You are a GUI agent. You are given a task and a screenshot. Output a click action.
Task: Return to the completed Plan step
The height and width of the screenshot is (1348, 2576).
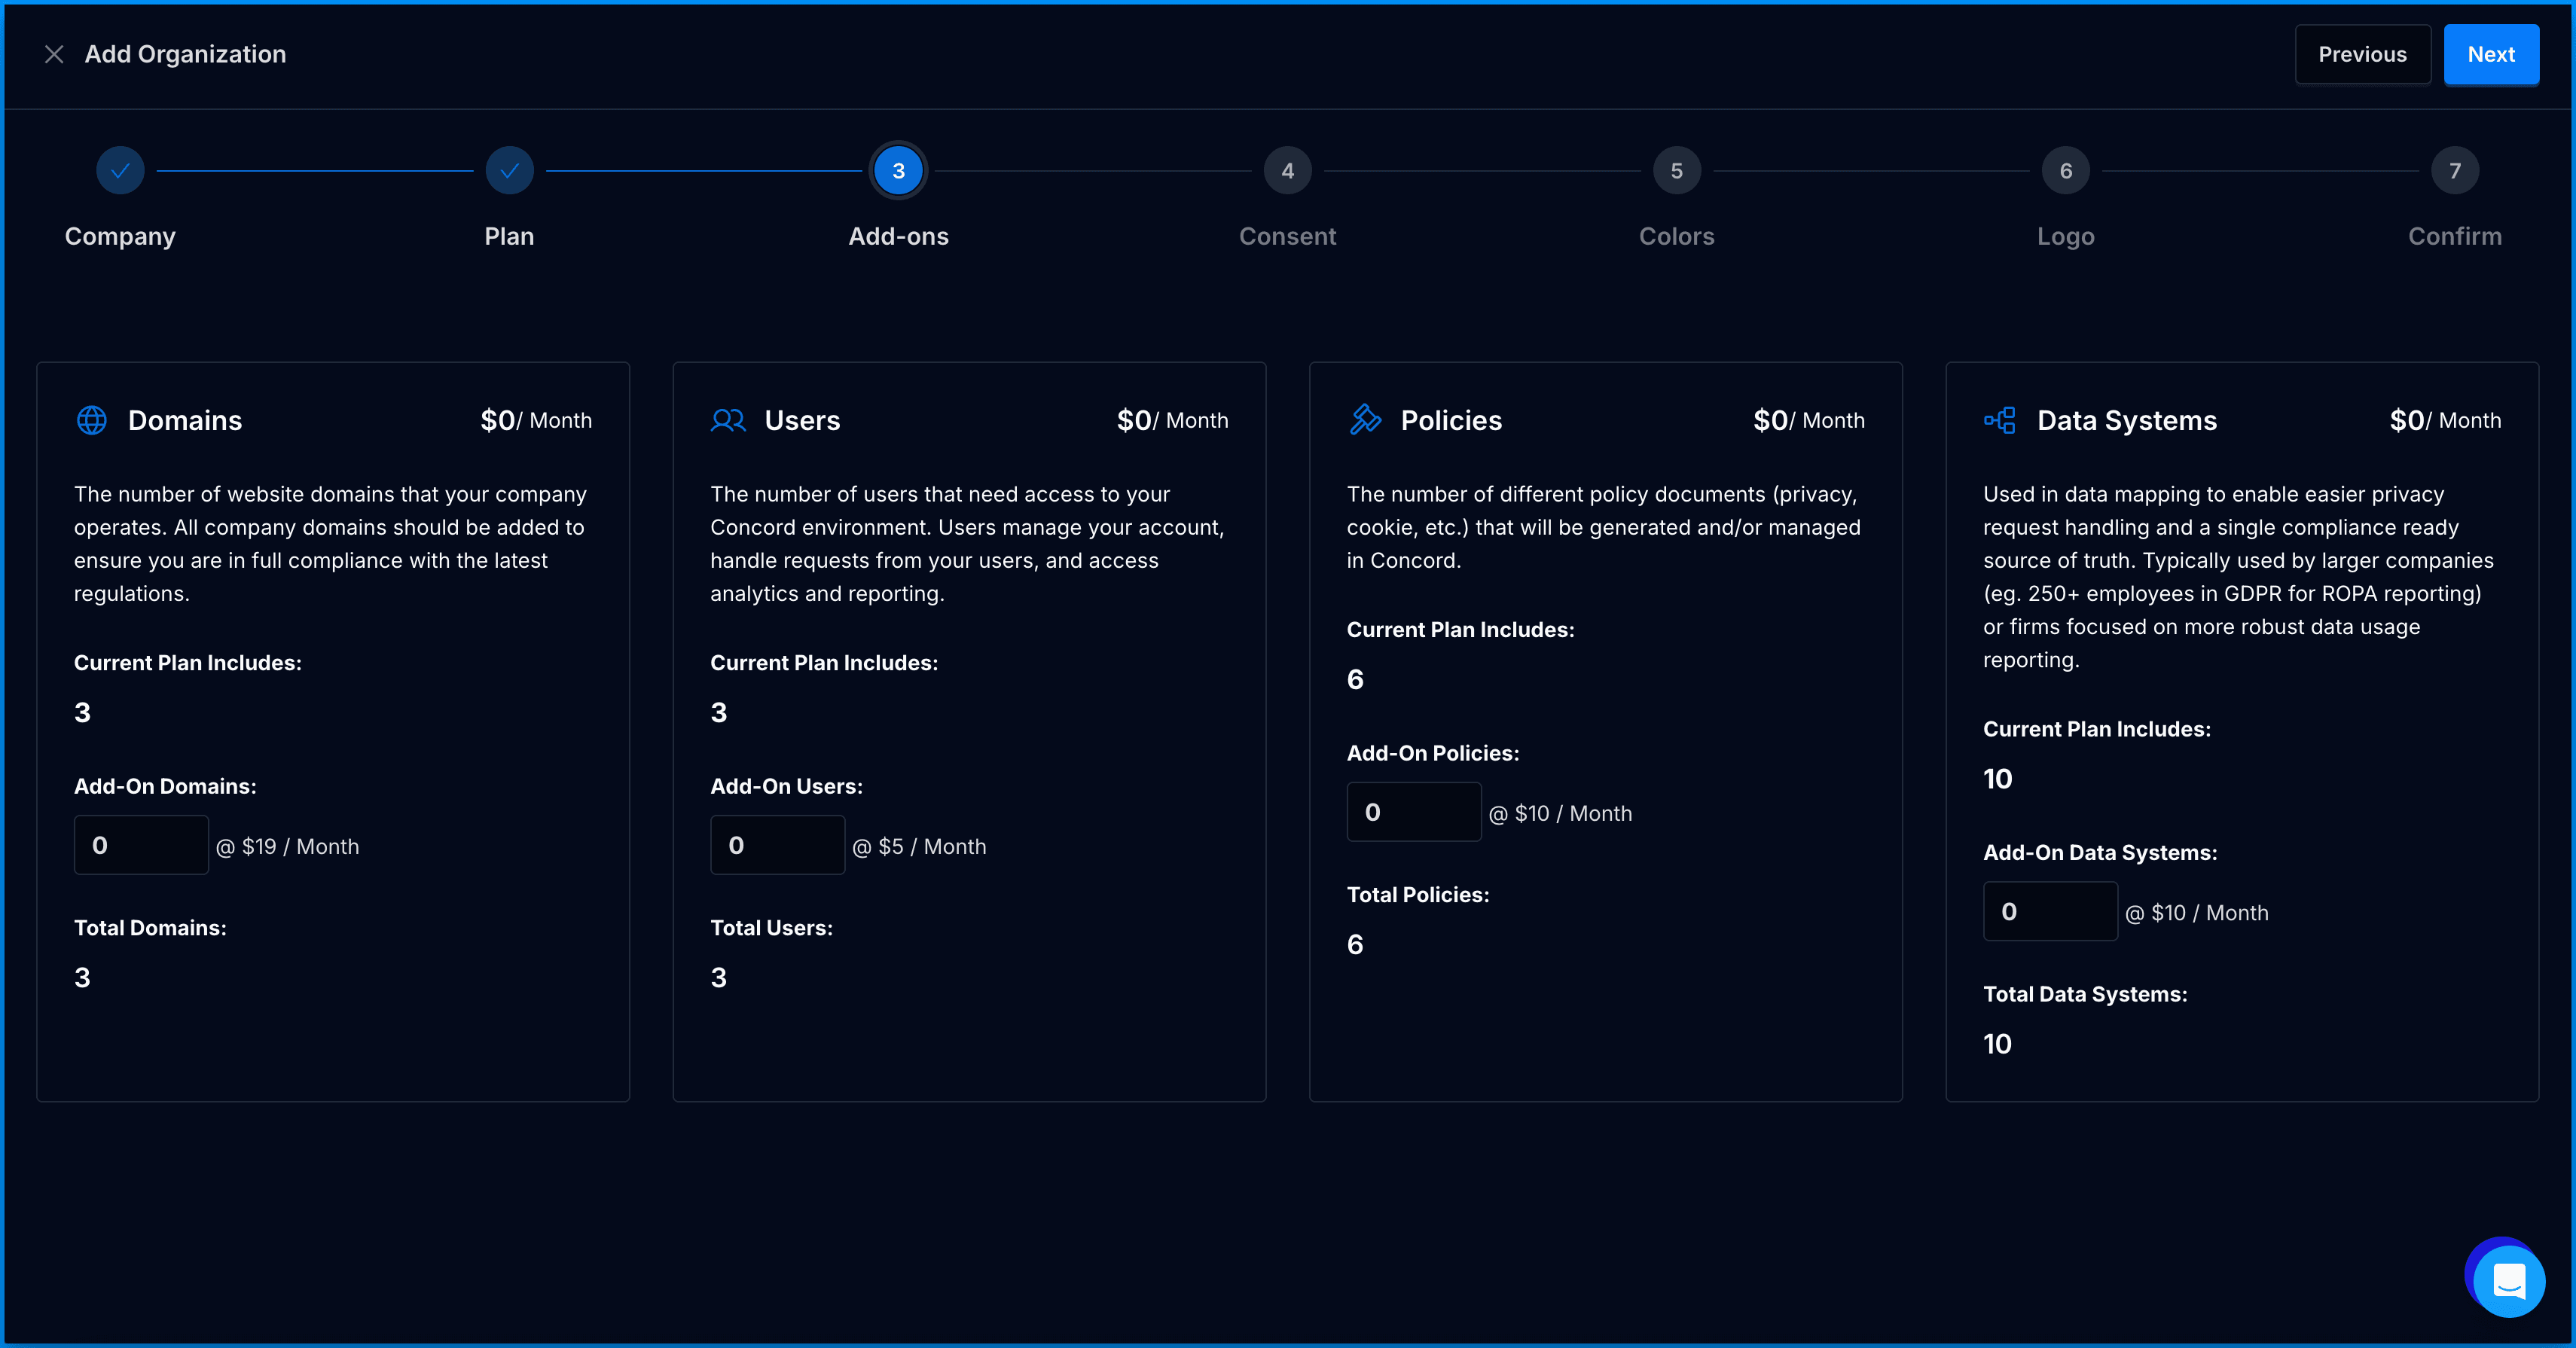point(509,171)
